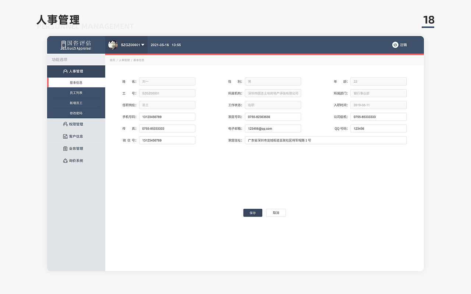Click the 基本信息 breadcrumb text

[139, 60]
